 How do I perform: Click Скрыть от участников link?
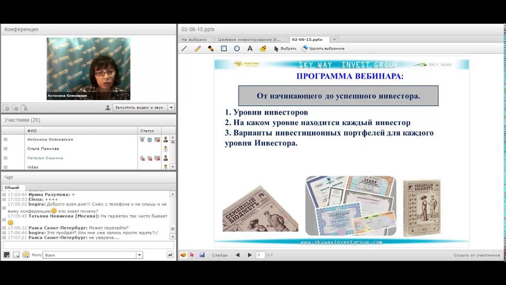tap(477, 255)
